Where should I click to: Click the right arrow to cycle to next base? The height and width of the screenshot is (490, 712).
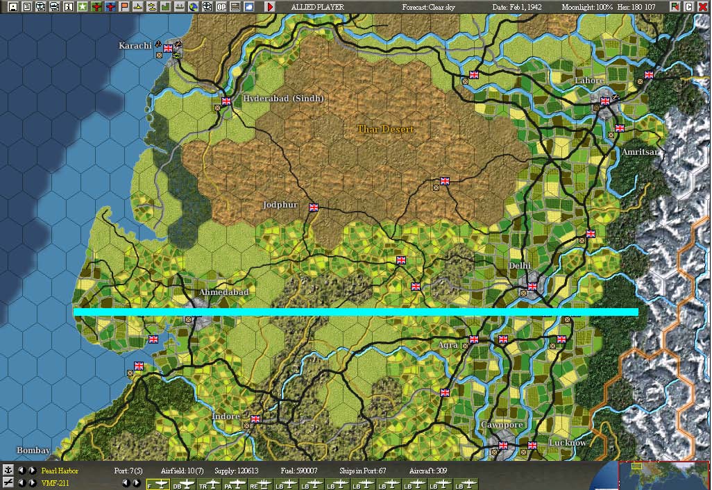click(x=31, y=471)
